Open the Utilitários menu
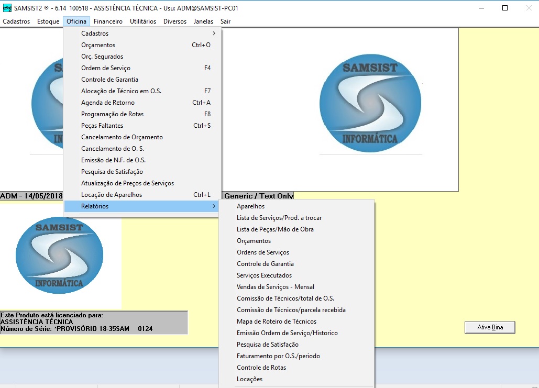 pyautogui.click(x=143, y=21)
